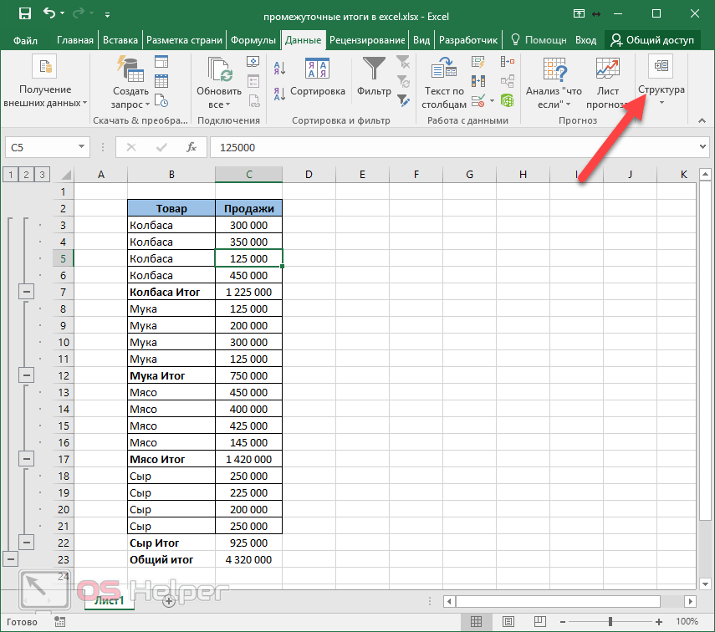Collapse the Общий итог outline group
This screenshot has height=632, width=715.
11,559
